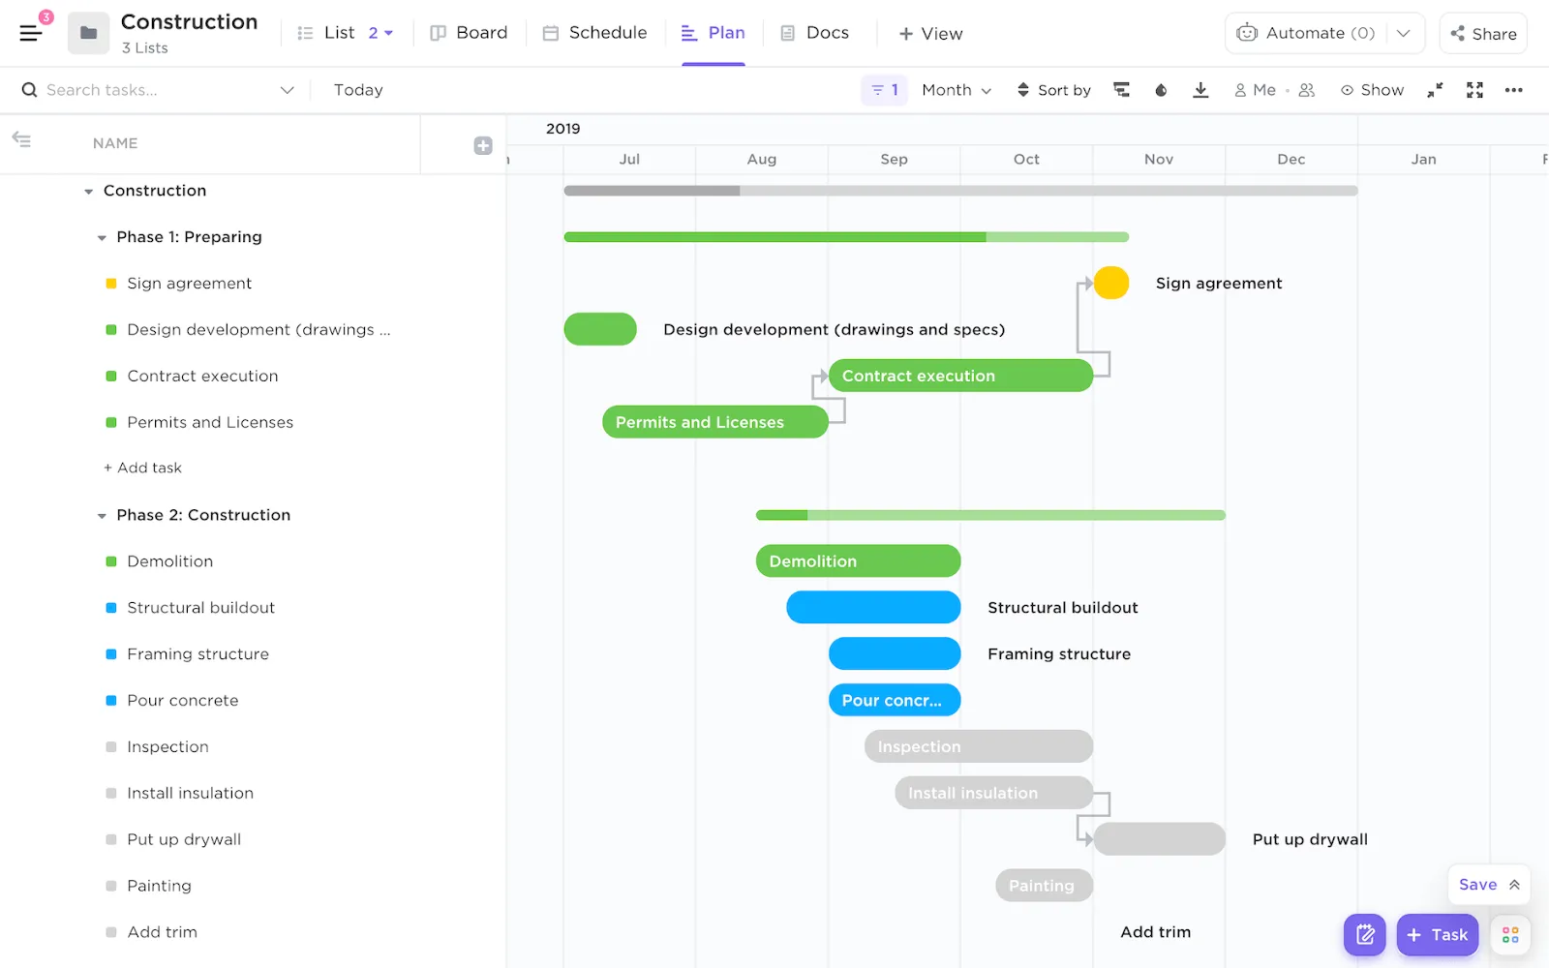Switch to the List view tab
The image size is (1549, 968).
pyautogui.click(x=327, y=33)
